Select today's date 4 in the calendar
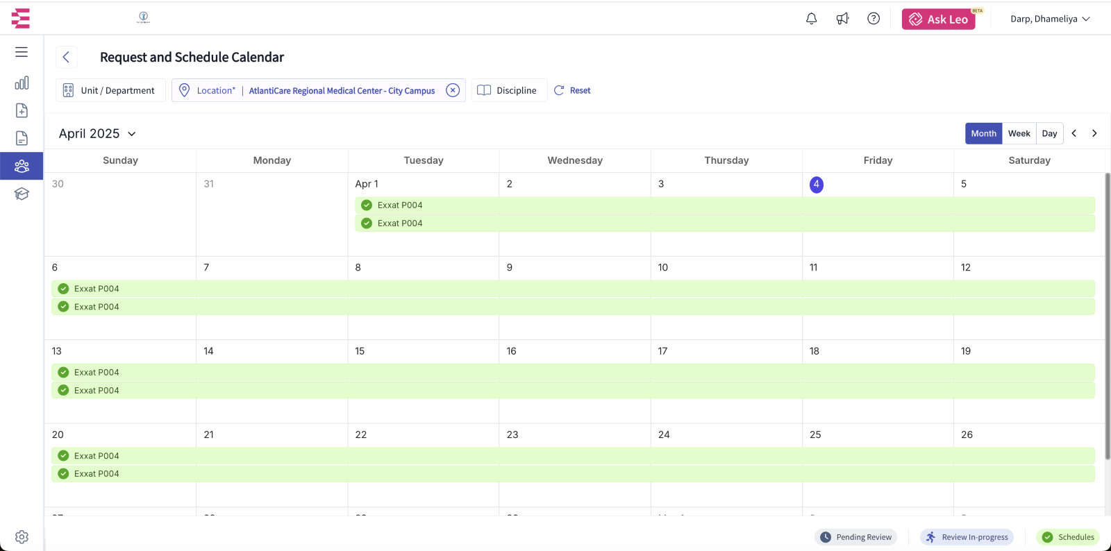The image size is (1111, 551). pos(817,185)
